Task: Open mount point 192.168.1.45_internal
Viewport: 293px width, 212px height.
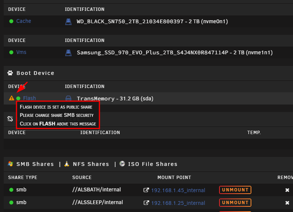Action: pyautogui.click(x=178, y=190)
